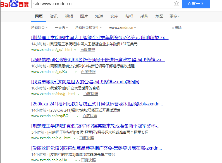Click URL www.zxmdn.cn/gjq/Uo......
Viewport: 222px width, 163px height.
(x=52, y=160)
